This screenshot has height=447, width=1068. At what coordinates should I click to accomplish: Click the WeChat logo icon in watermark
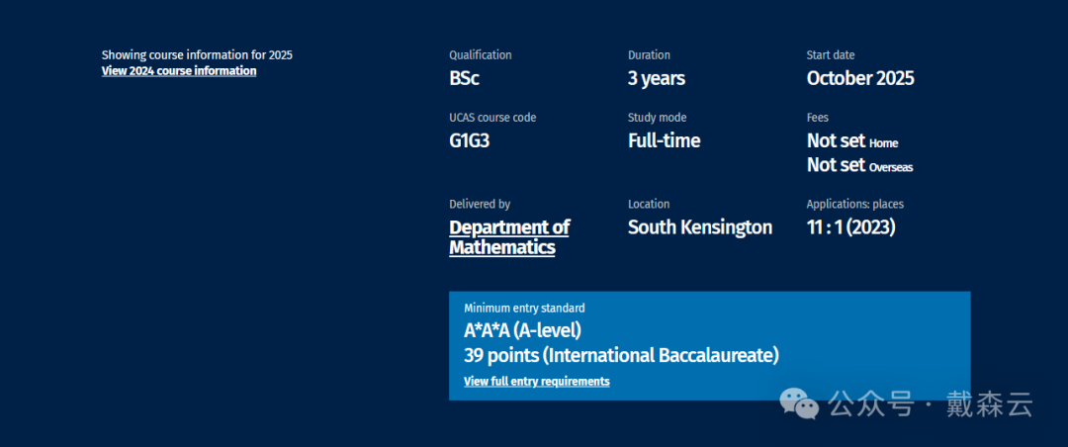point(800,402)
